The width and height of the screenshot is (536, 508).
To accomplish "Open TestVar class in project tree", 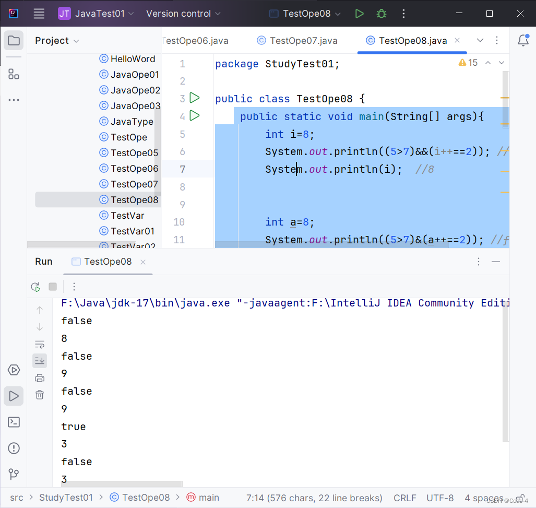I will [122, 216].
